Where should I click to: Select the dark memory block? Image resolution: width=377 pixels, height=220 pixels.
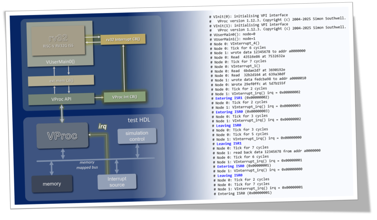(x=52, y=184)
